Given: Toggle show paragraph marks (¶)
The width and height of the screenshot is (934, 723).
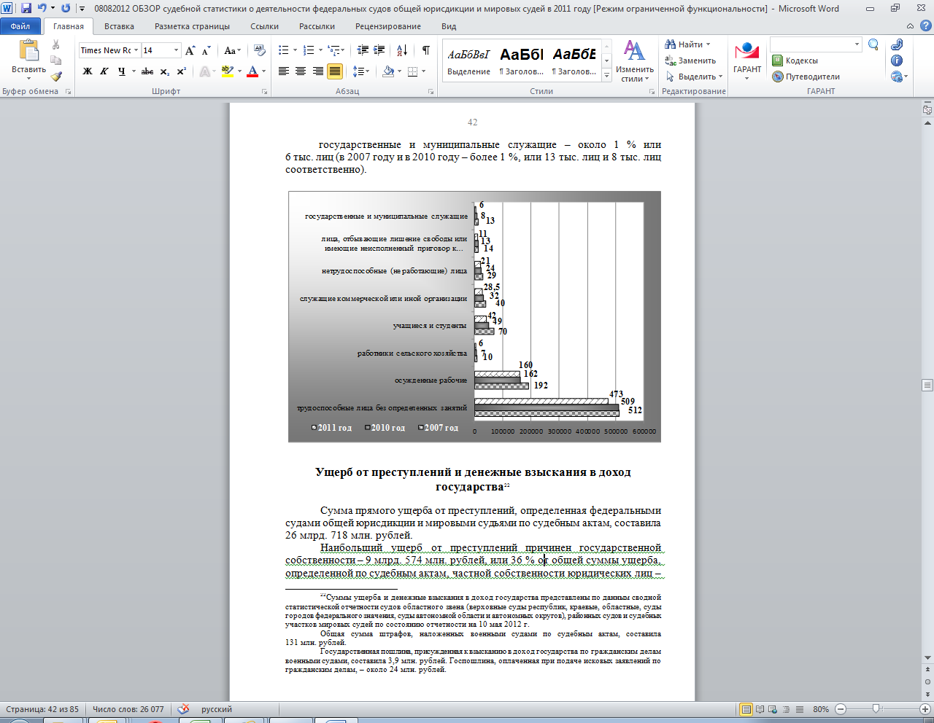Looking at the screenshot, I should (x=425, y=50).
